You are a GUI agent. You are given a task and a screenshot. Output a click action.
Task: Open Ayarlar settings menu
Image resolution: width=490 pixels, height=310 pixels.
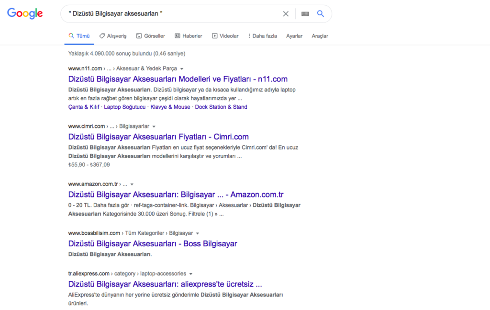pos(294,36)
